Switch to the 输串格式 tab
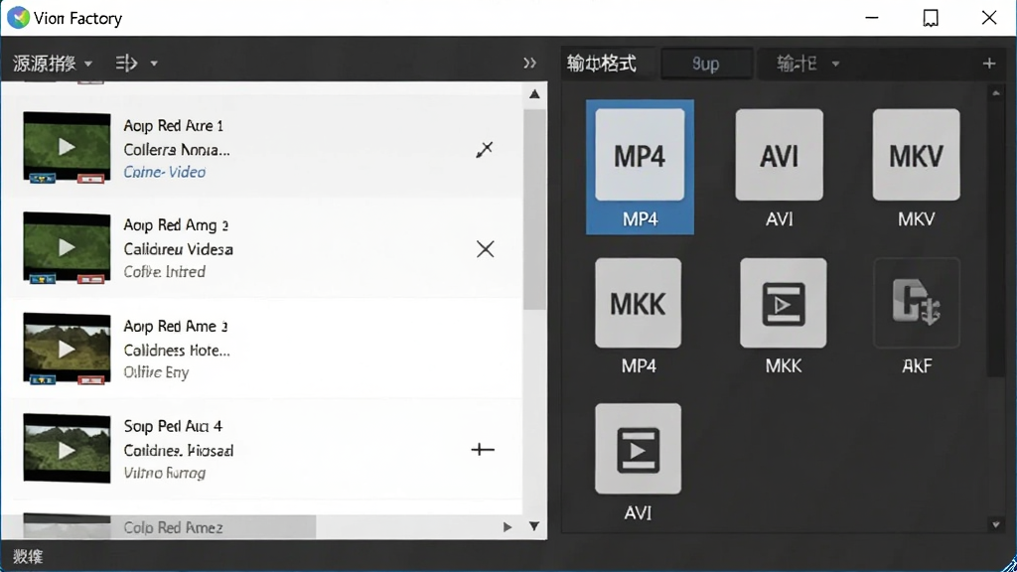Image resolution: width=1017 pixels, height=572 pixels. 601,64
